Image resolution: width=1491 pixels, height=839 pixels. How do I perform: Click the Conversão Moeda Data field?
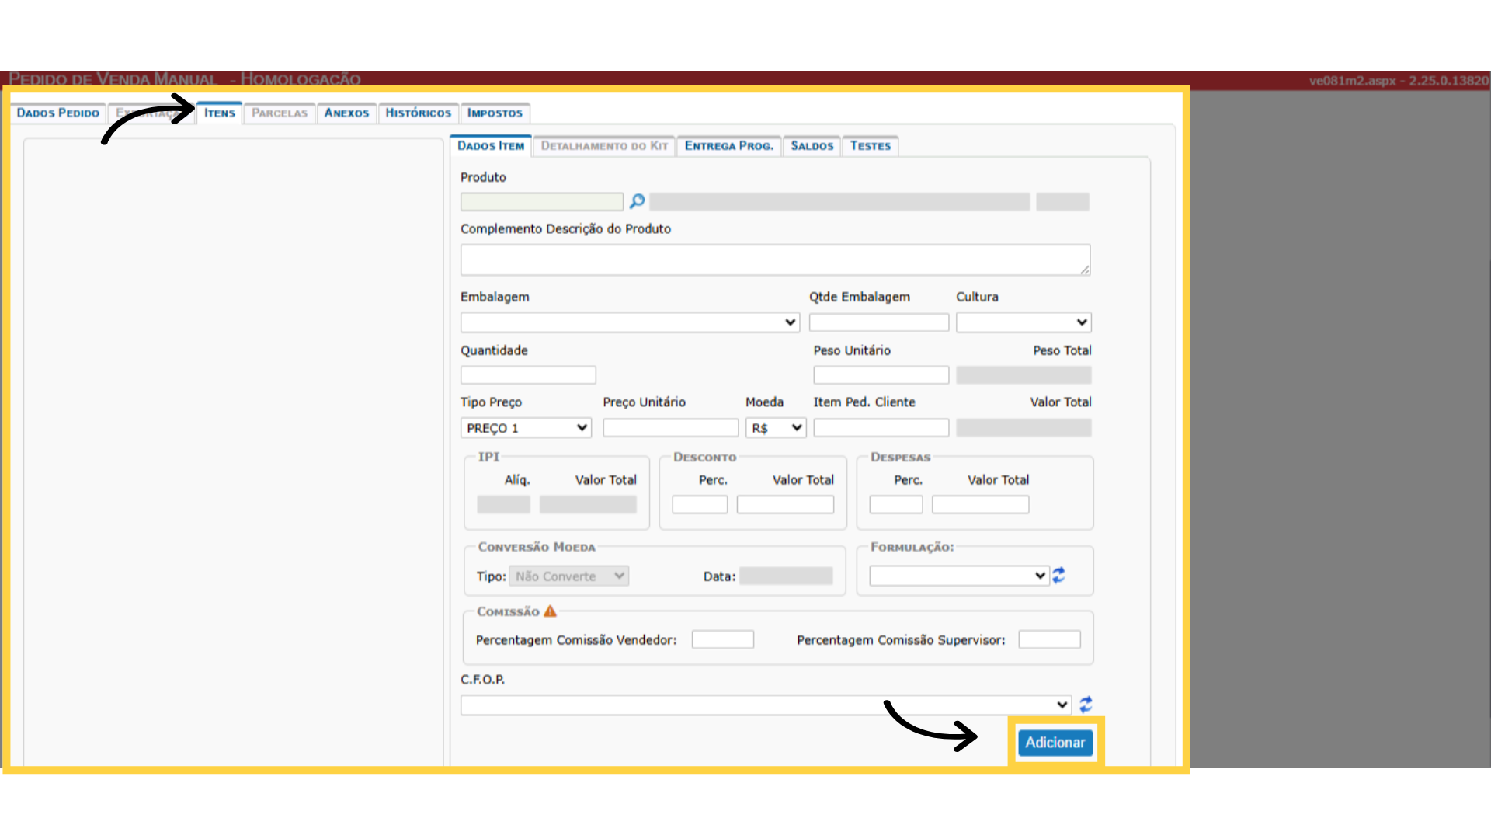pos(786,576)
